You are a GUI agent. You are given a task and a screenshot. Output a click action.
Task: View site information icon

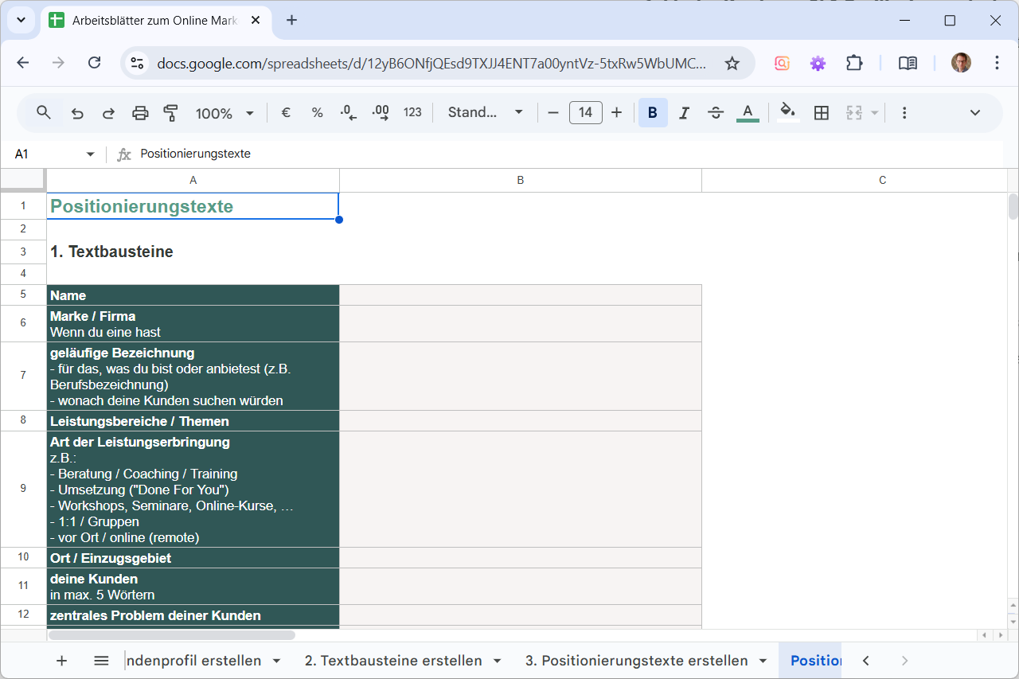click(137, 63)
